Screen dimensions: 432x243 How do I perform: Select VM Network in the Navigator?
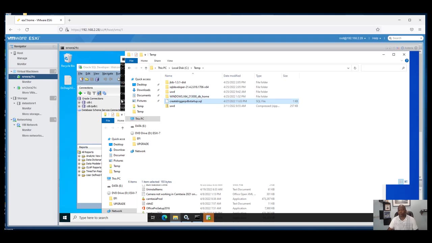[30, 125]
